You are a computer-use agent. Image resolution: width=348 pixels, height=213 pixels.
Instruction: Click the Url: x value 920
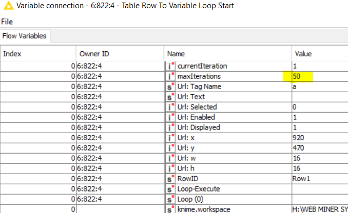pos(298,138)
